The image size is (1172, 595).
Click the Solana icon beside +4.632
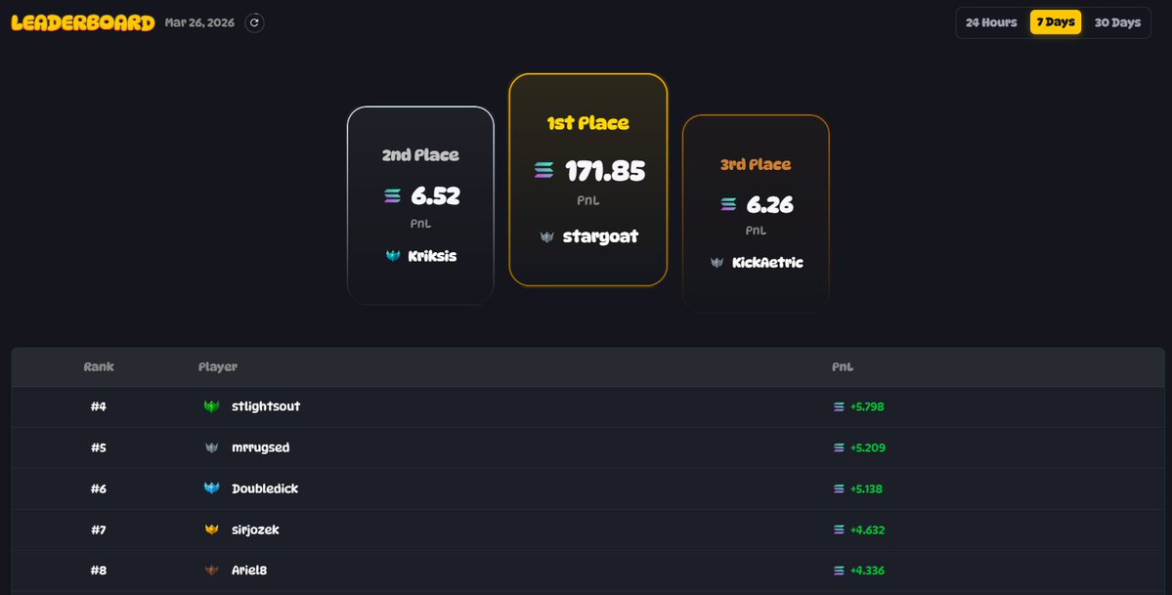(839, 530)
